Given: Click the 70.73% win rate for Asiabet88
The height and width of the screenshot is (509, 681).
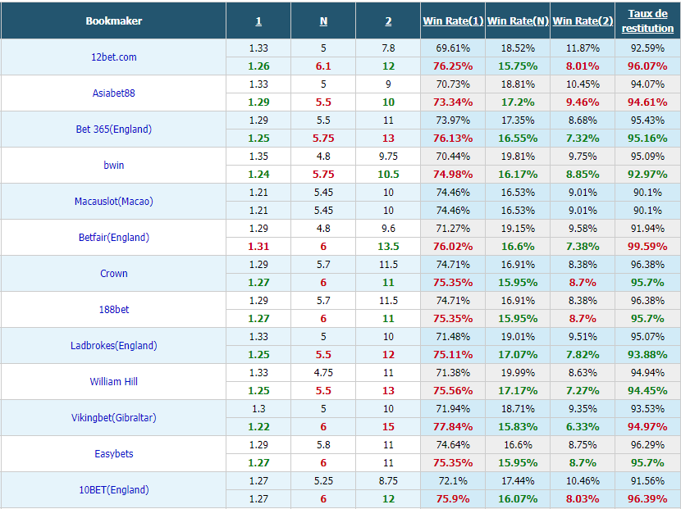Looking at the screenshot, I should [453, 84].
